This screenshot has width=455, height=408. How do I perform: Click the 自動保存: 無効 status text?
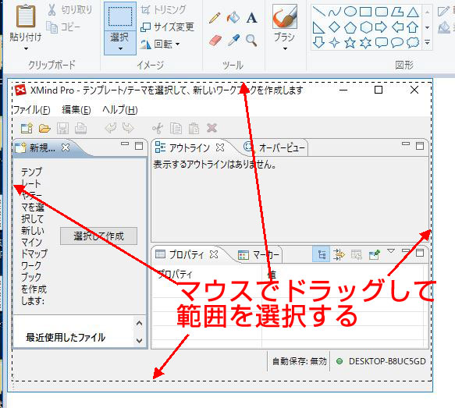pyautogui.click(x=300, y=361)
